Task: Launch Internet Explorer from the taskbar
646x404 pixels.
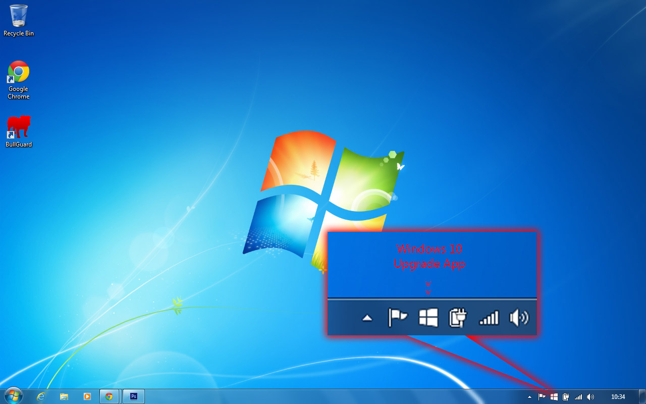Action: click(41, 396)
